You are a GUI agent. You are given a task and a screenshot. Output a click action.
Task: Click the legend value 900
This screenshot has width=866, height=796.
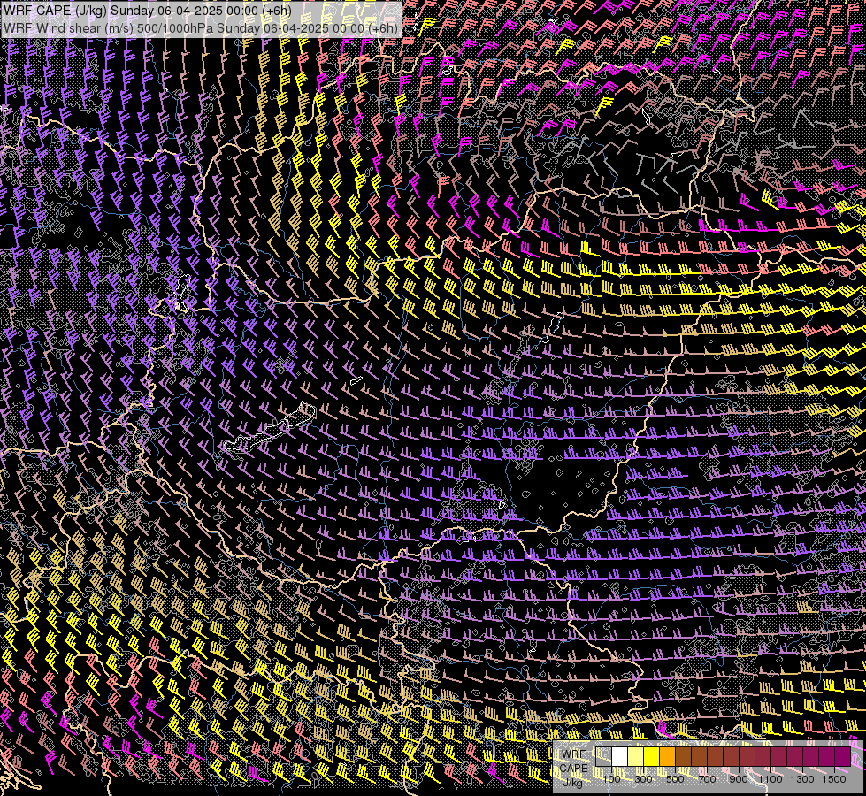pyautogui.click(x=739, y=779)
